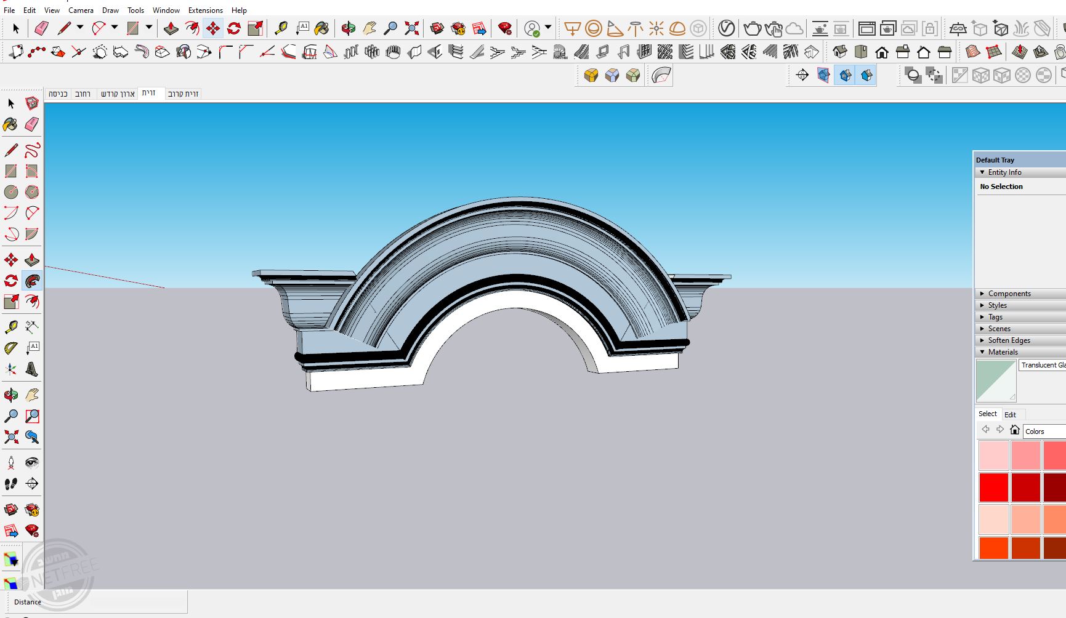Switch to the Edit materials tab
The width and height of the screenshot is (1066, 618).
[1010, 414]
